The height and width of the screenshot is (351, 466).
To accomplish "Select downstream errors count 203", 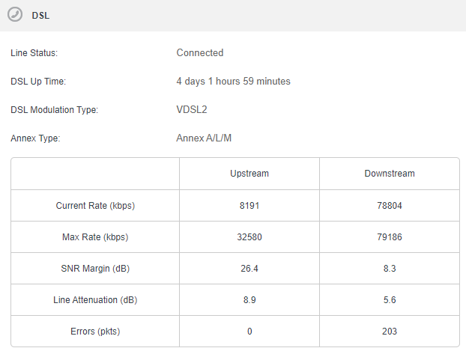I will point(390,332).
